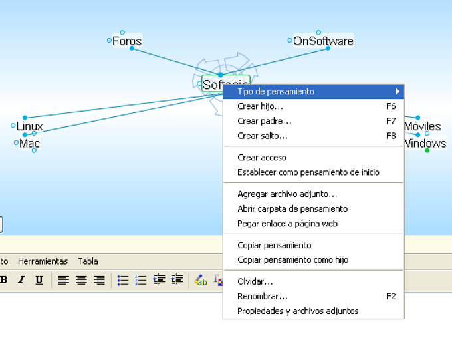The image size is (452, 342).
Task: Choose Copiar pensamiento como hijo
Action: pyautogui.click(x=314, y=260)
